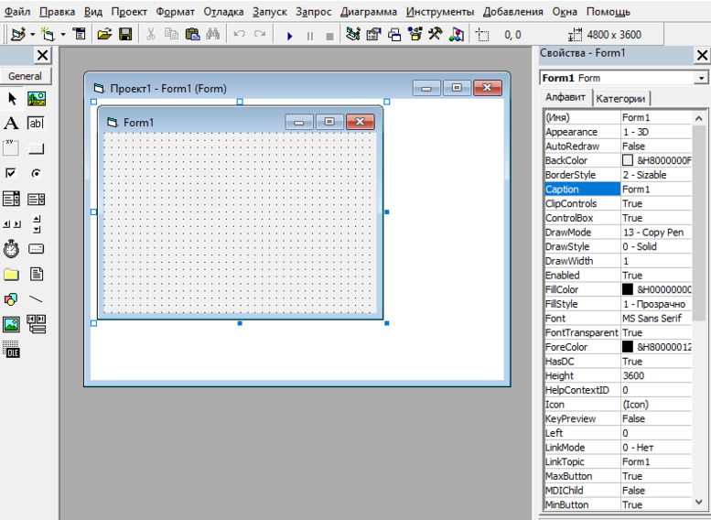Select the CommandButton control tool

click(37, 148)
